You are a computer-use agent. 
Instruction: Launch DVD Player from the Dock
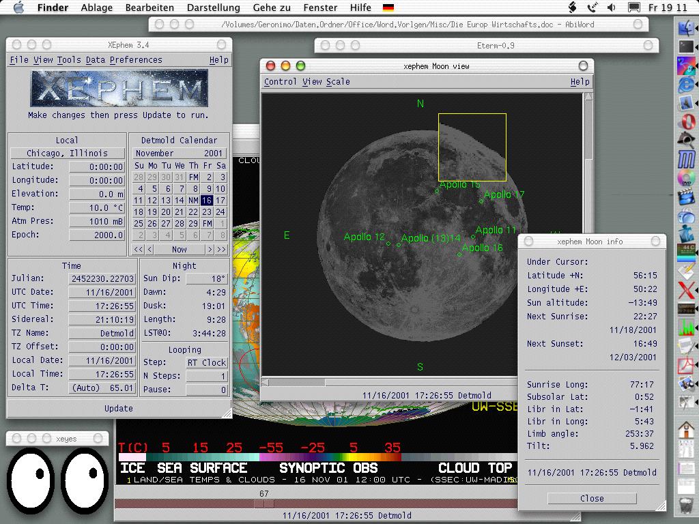click(687, 178)
